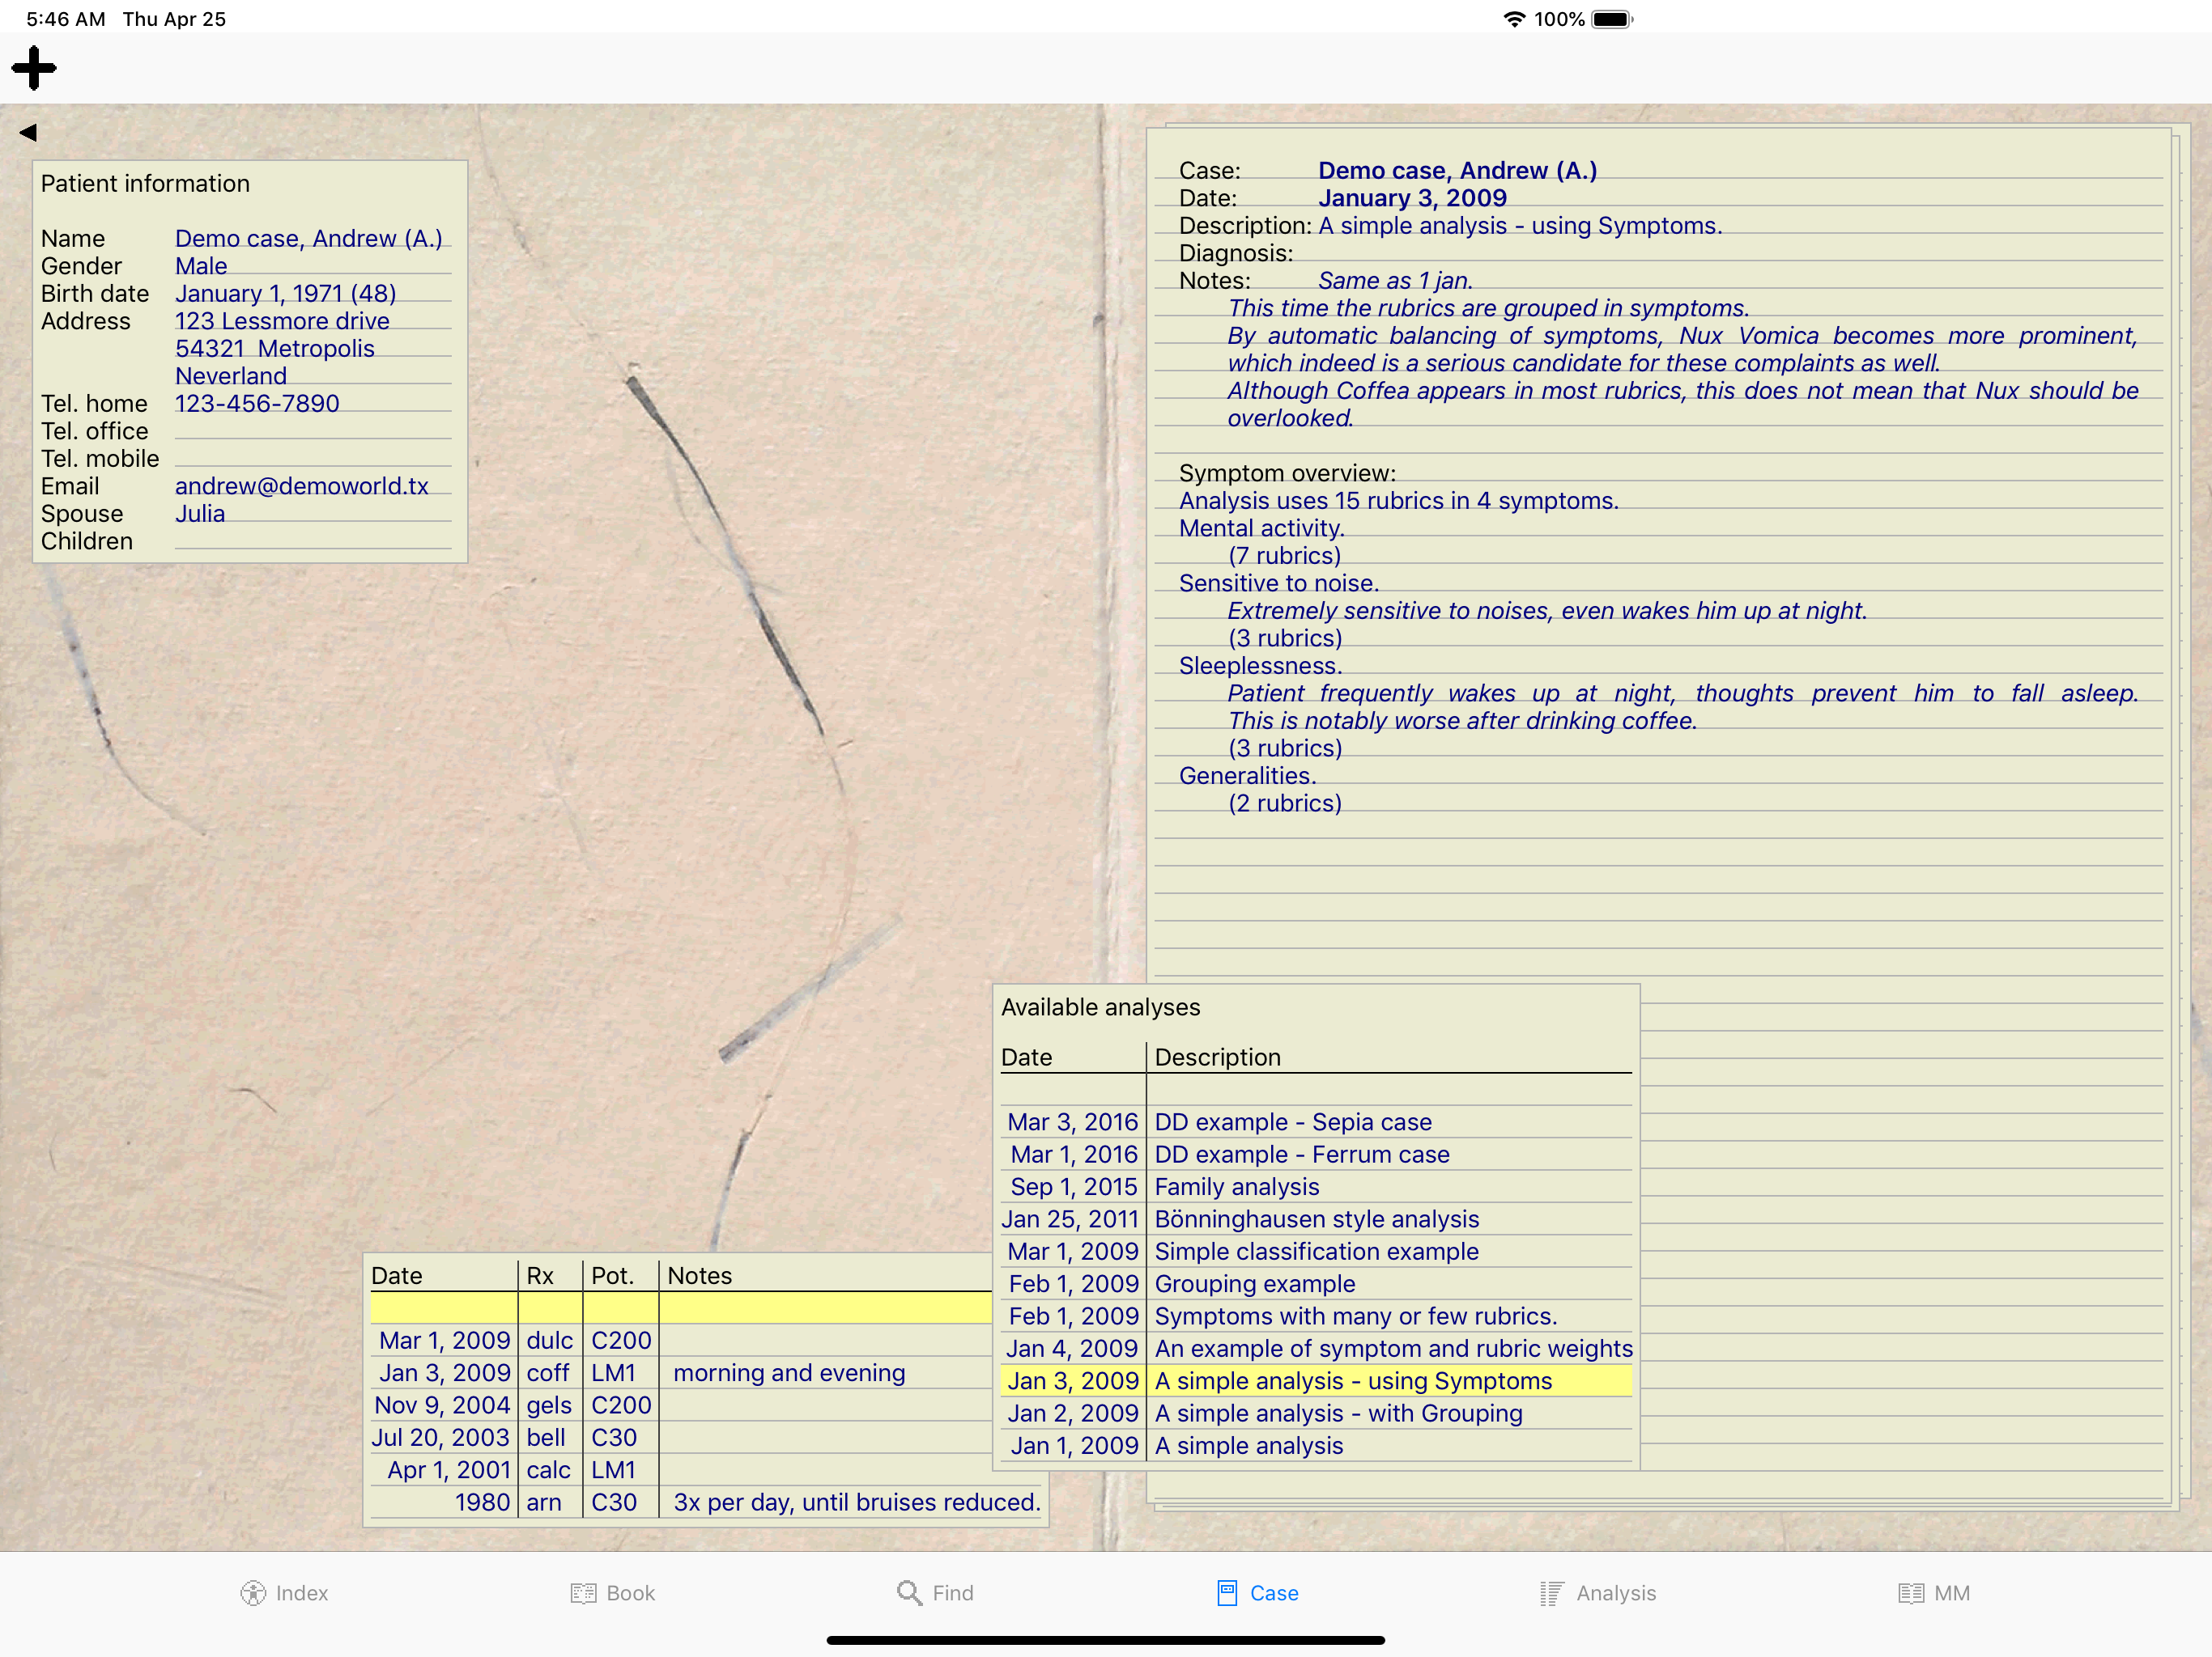Tap the Description column header

point(1218,1057)
